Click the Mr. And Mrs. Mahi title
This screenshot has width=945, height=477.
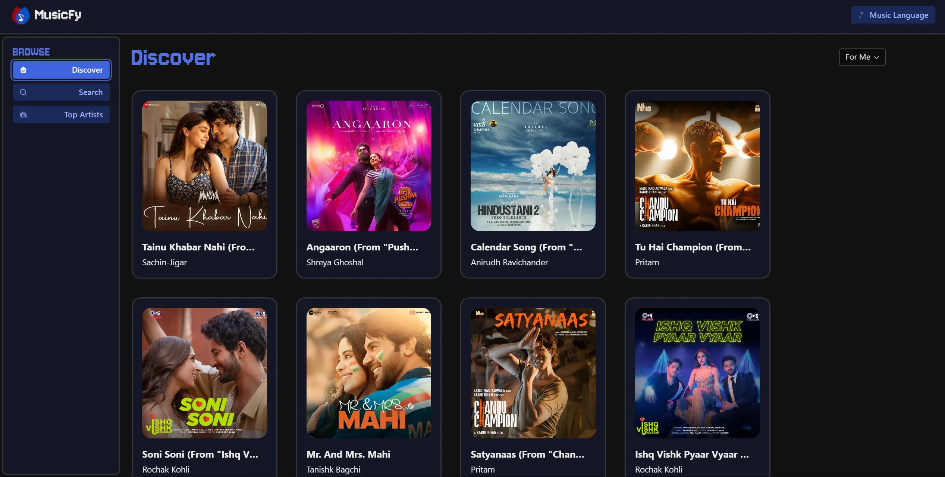click(x=348, y=454)
